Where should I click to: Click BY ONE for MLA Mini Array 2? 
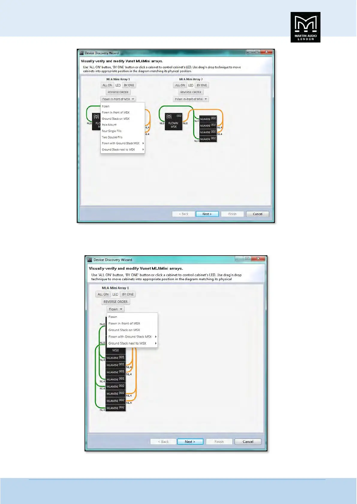(x=202, y=85)
